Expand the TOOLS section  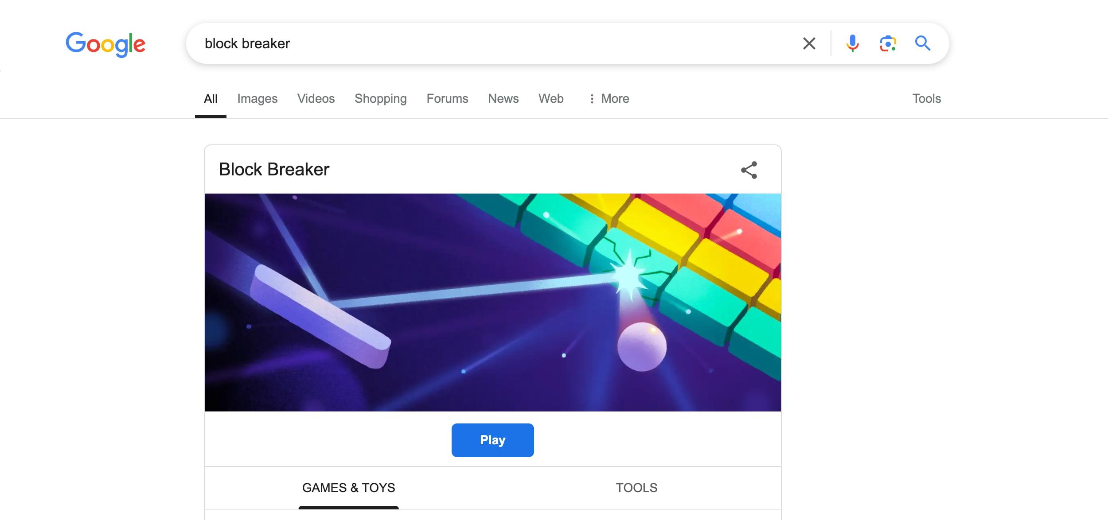click(x=636, y=487)
